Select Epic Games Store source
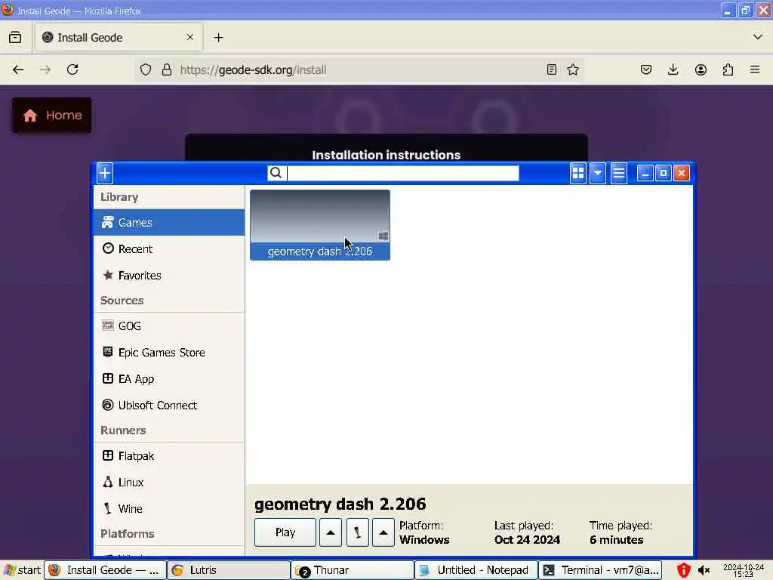 pyautogui.click(x=168, y=353)
